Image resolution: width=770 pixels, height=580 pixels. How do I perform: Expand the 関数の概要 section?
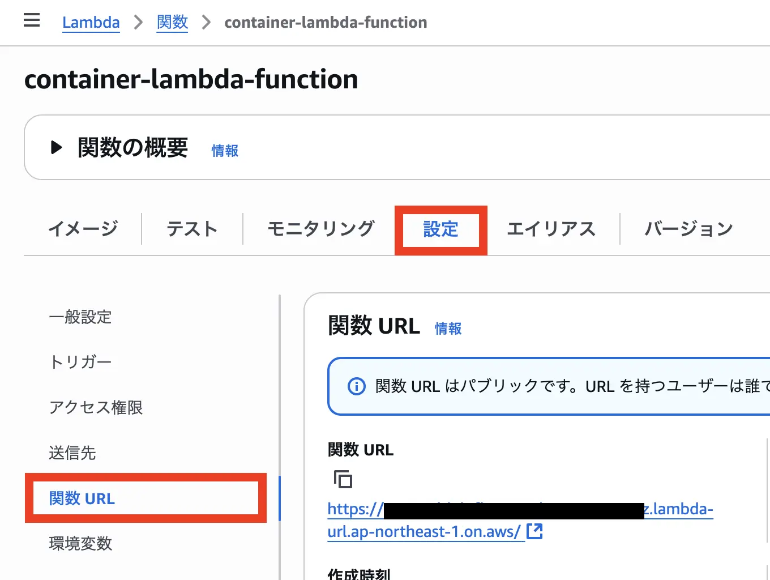[56, 148]
